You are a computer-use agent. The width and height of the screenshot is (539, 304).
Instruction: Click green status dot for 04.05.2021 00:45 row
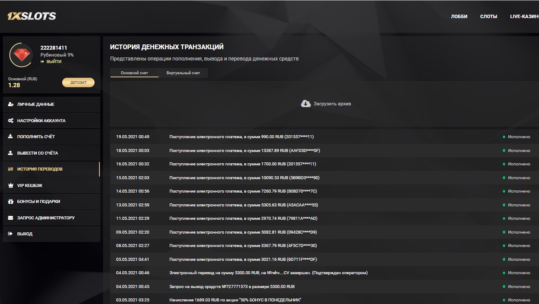(504, 287)
